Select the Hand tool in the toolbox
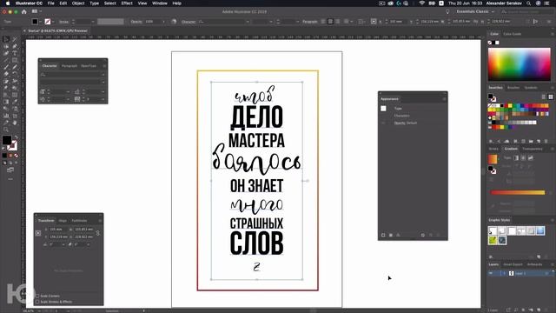The image size is (556, 313). [x=15, y=123]
